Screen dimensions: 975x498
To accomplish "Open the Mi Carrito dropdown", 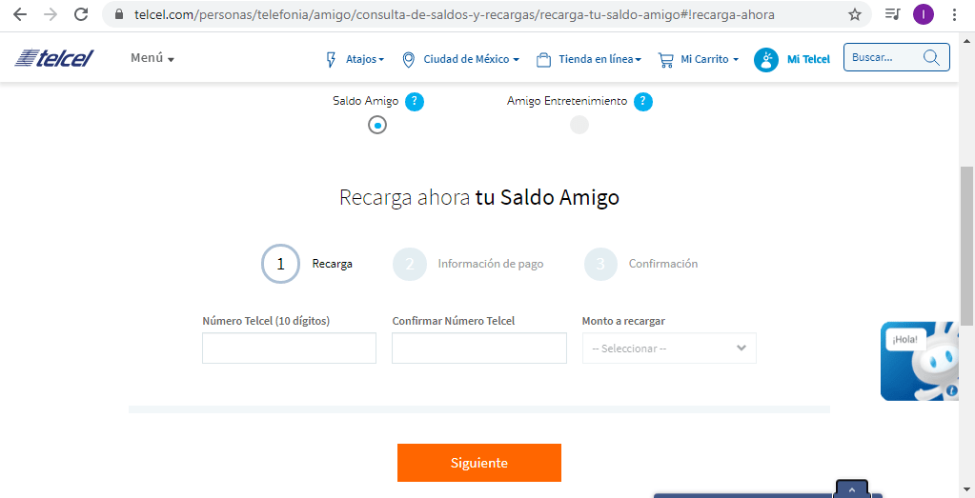I will (709, 60).
